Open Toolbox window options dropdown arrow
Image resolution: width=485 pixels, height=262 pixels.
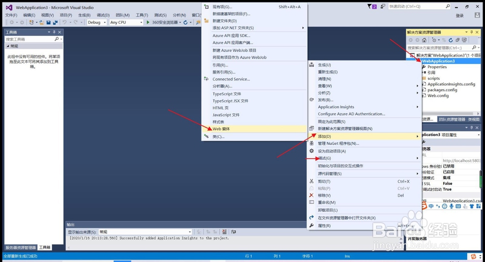click(49, 32)
